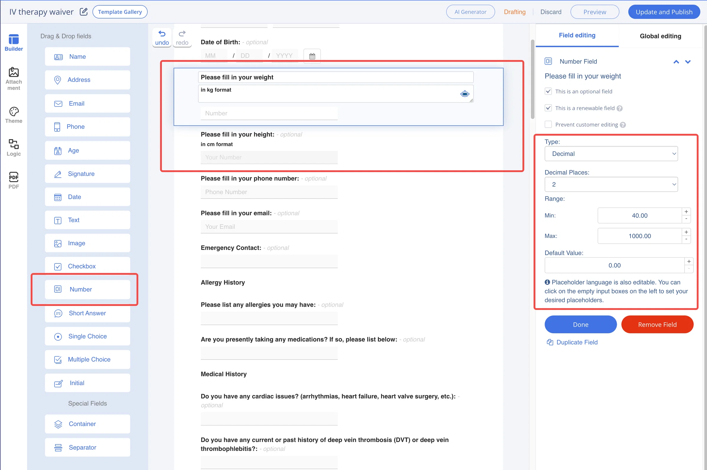This screenshot has height=470, width=707.
Task: Click Discard changes link
Action: (551, 12)
